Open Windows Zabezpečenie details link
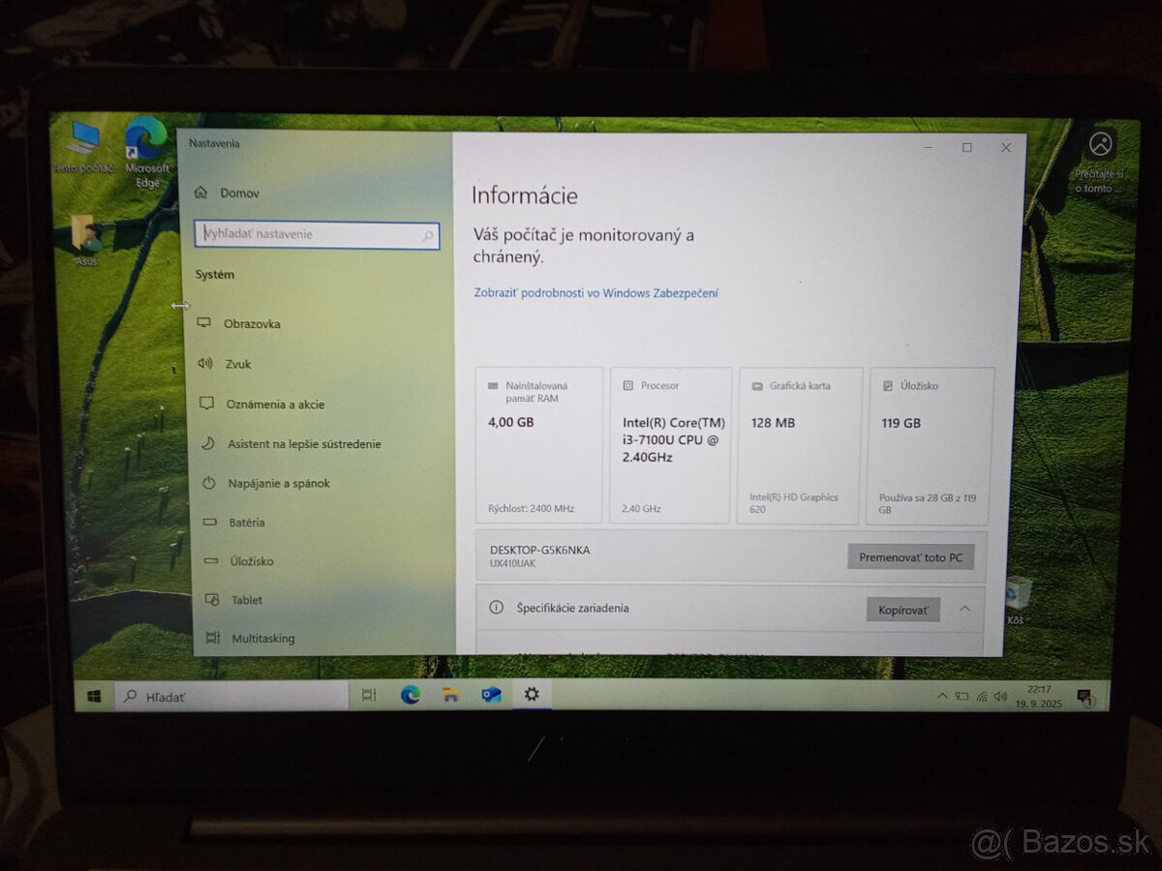The image size is (1162, 871). (594, 292)
